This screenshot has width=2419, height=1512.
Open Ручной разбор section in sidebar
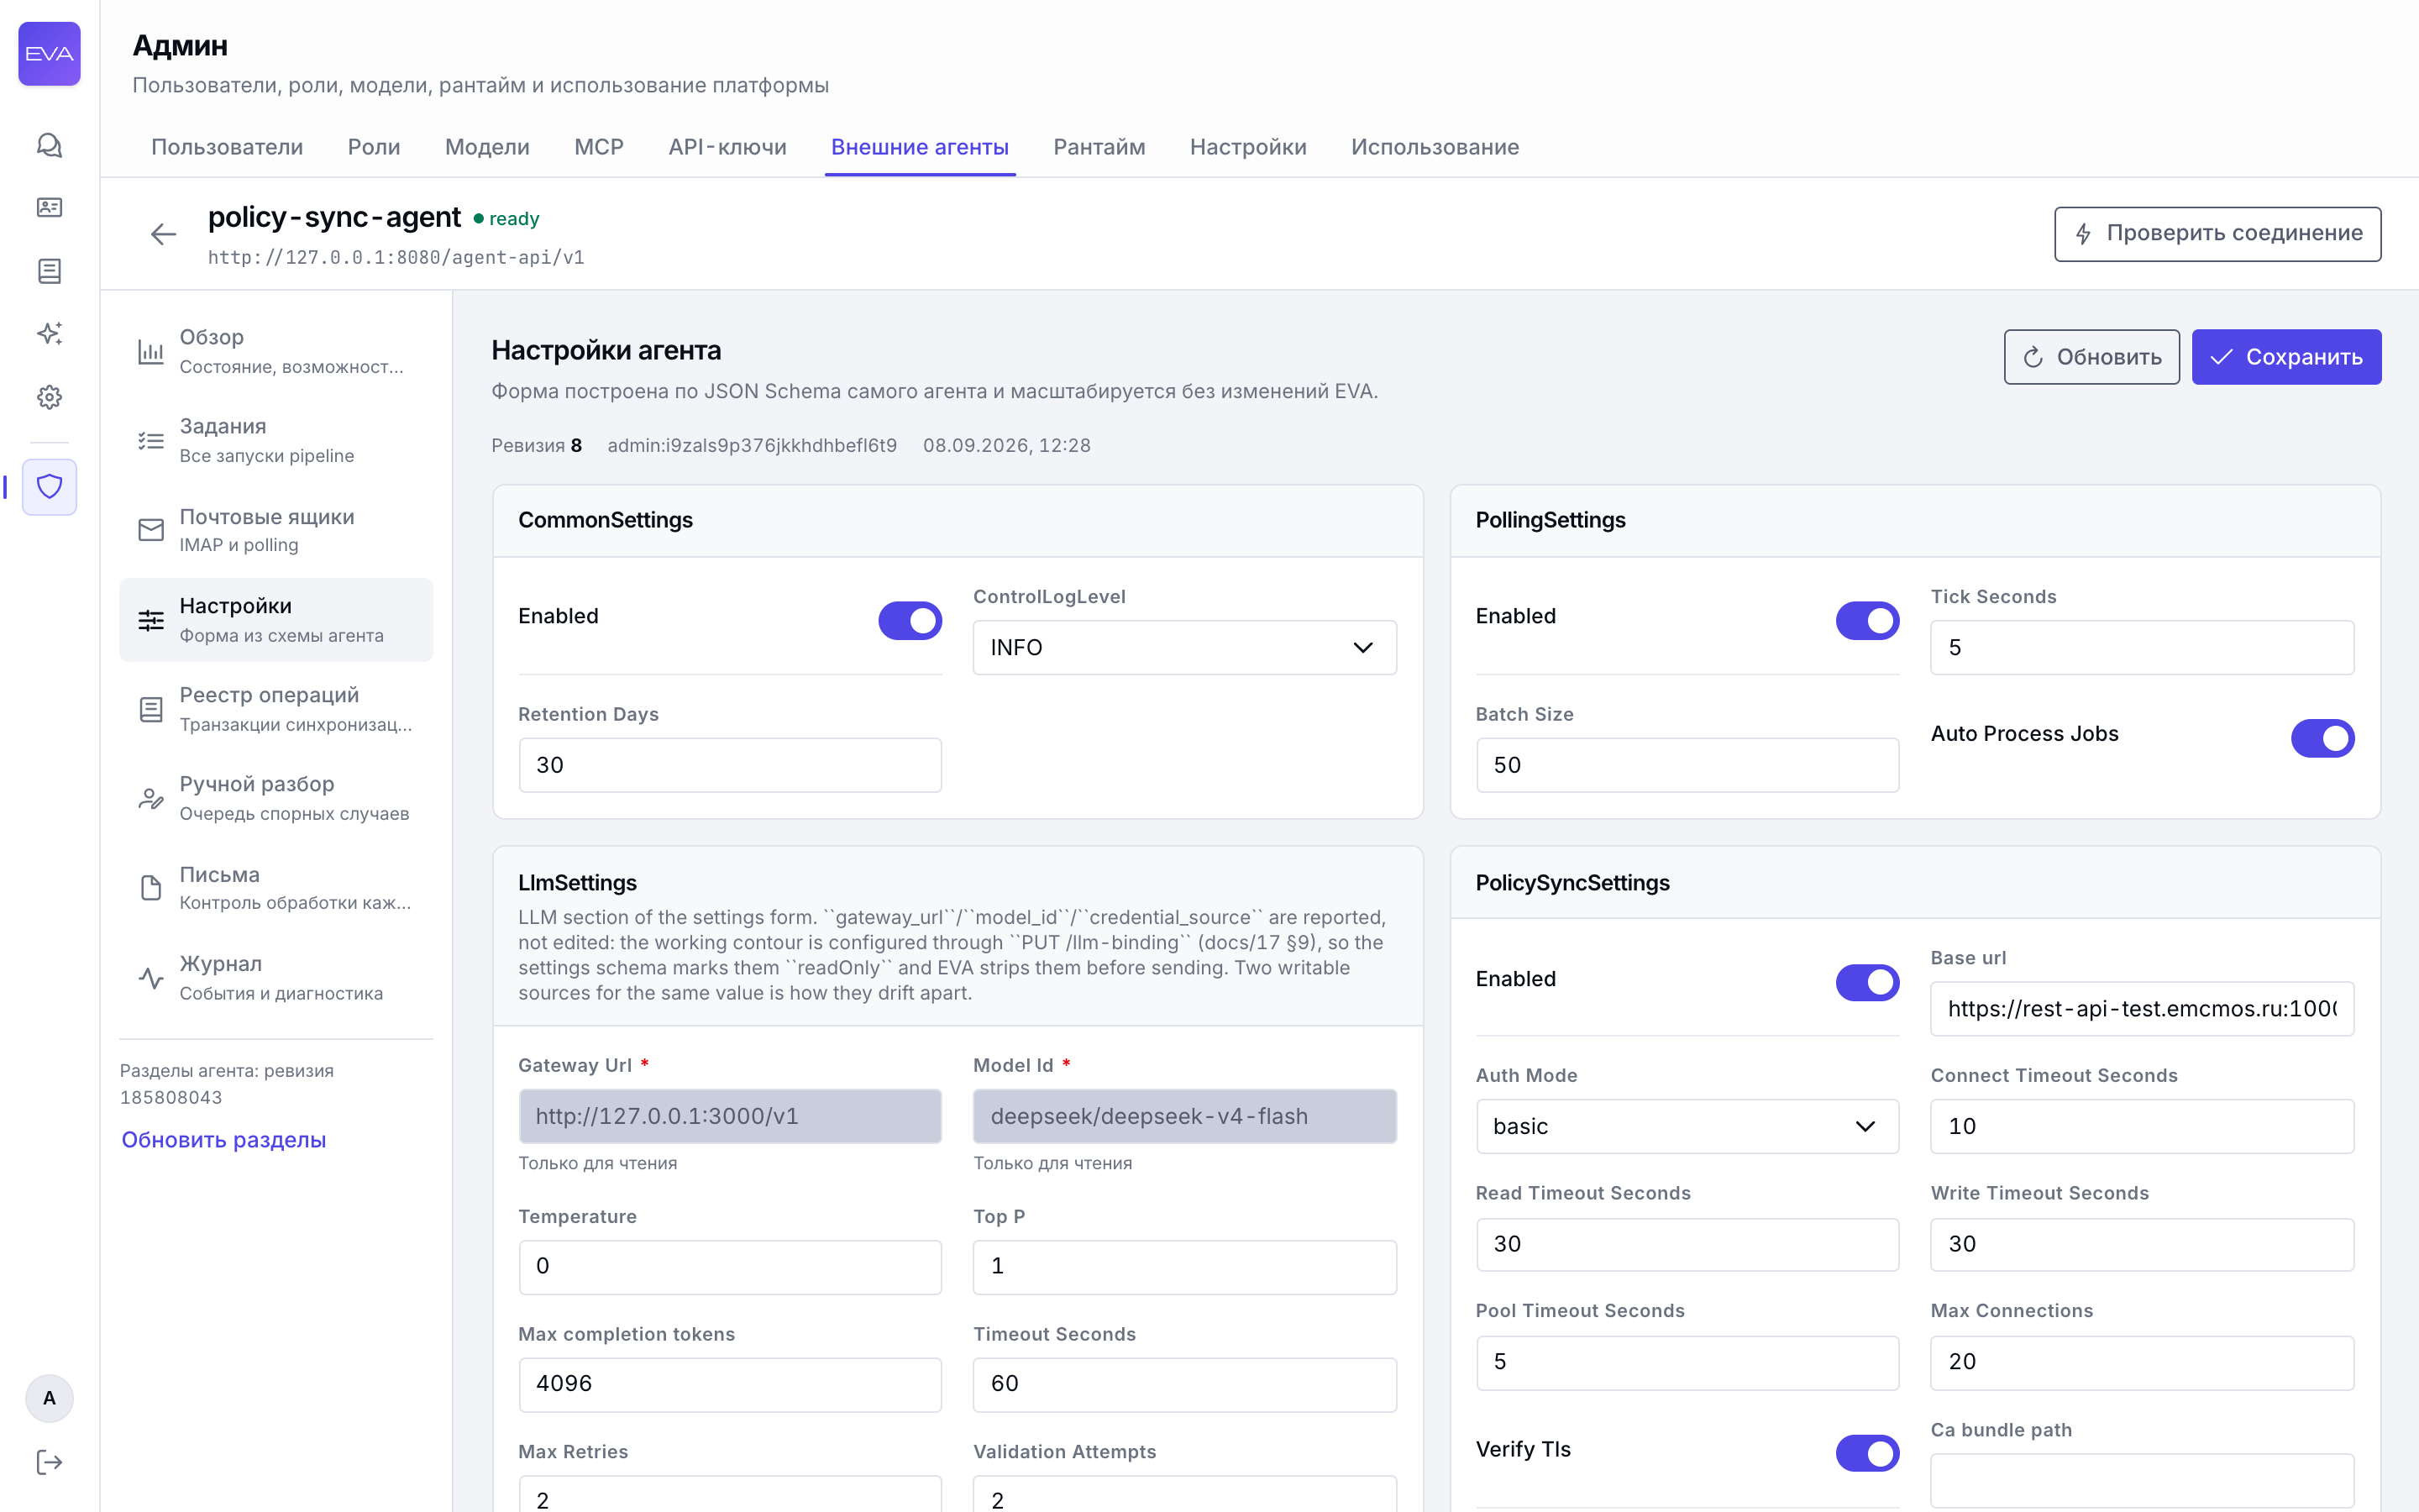click(275, 798)
